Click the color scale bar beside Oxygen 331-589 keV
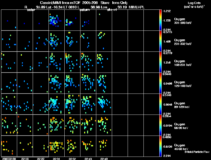This screenshot has height=160, width=211. pyautogui.click(x=160, y=20)
